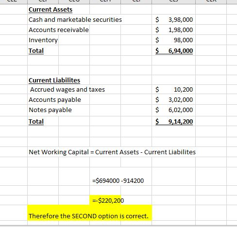
Task: Click the 'Accounts receivable' label cell
Action: [59, 30]
